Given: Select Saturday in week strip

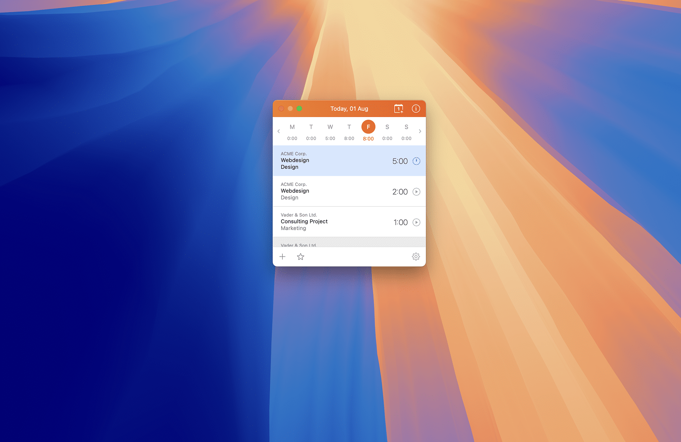Looking at the screenshot, I should click(x=387, y=127).
